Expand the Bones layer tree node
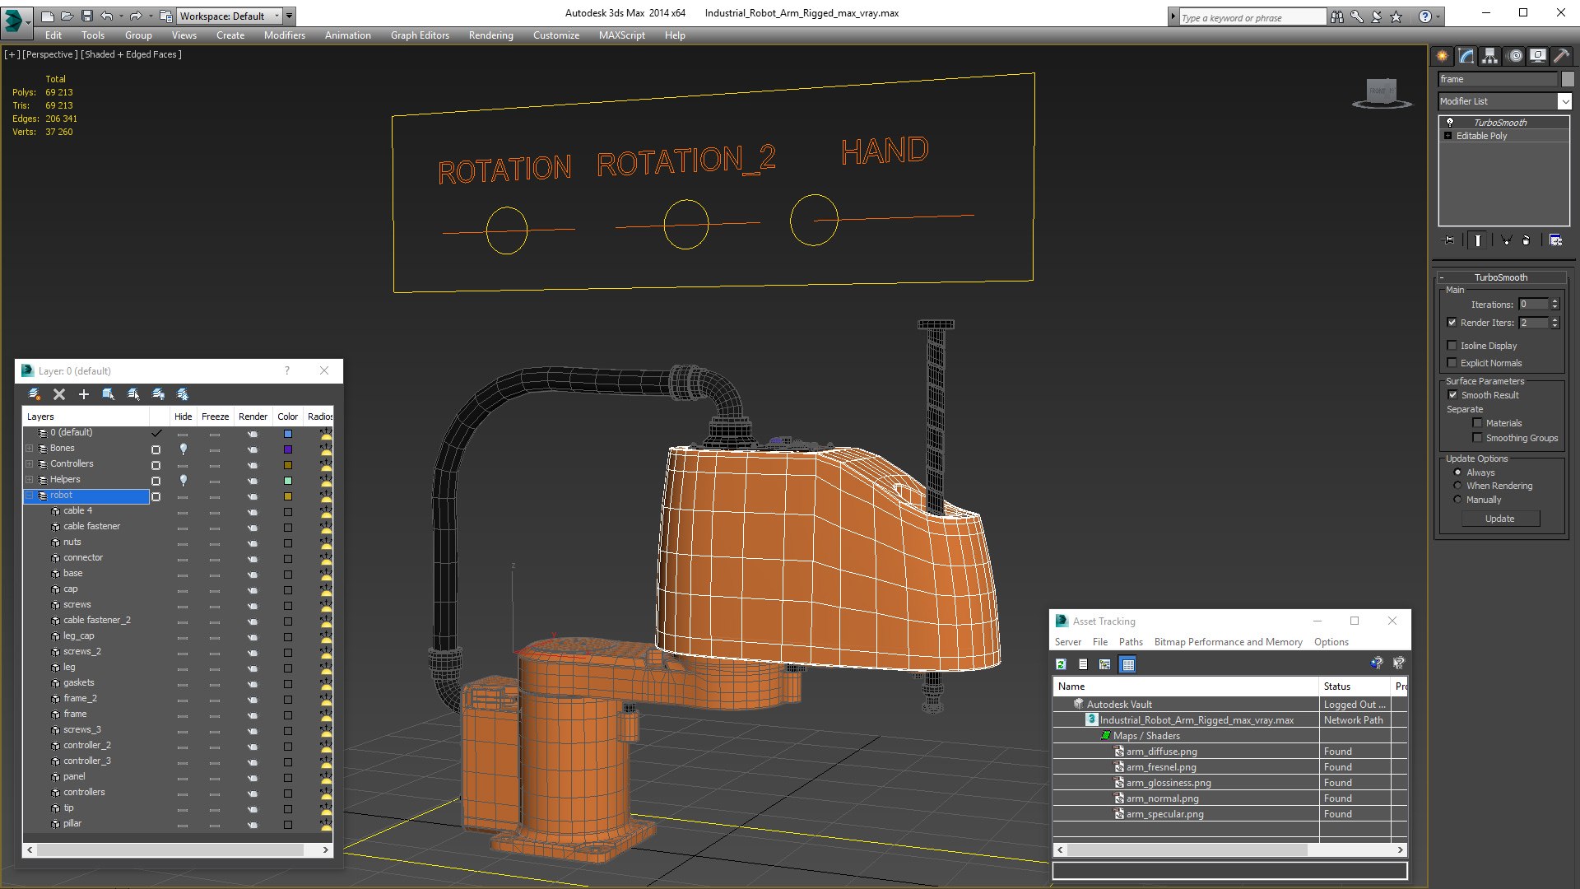The width and height of the screenshot is (1580, 889). pyautogui.click(x=30, y=449)
